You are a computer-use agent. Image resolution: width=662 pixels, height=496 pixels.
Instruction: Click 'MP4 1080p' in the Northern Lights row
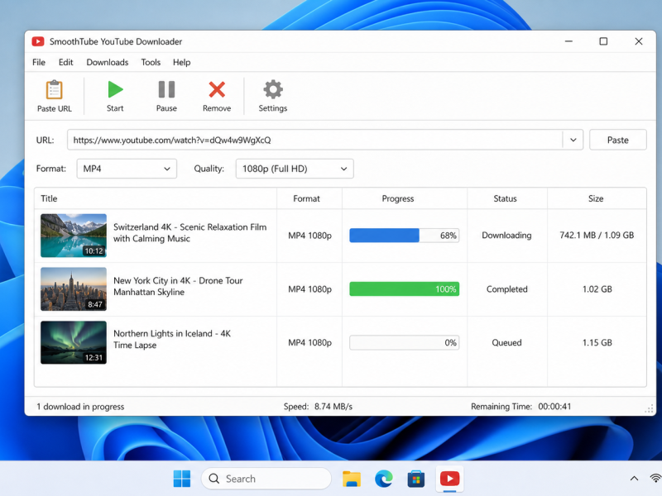pos(309,342)
